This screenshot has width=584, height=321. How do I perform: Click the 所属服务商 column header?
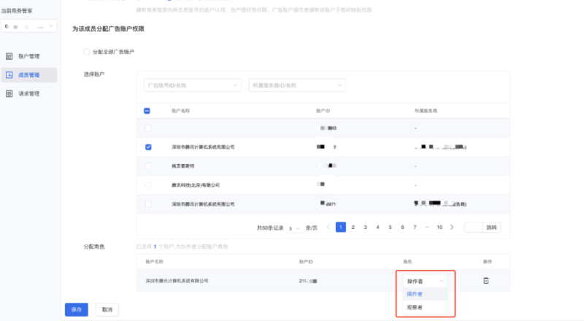click(426, 111)
